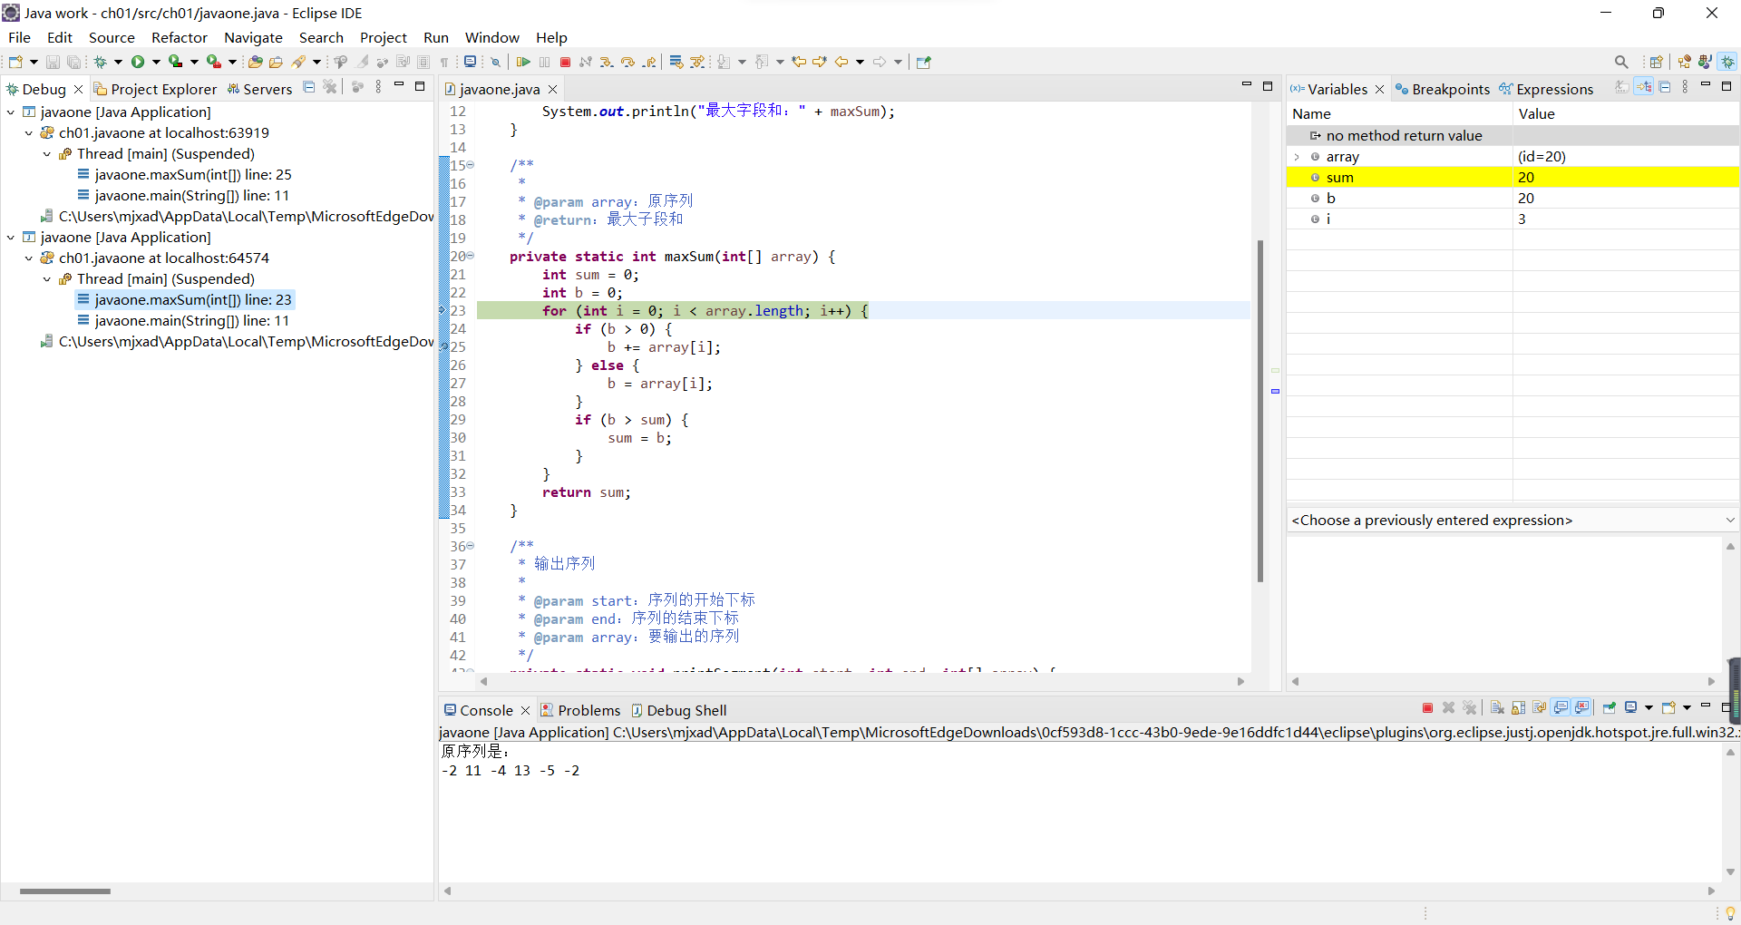The width and height of the screenshot is (1741, 925).
Task: Close the javaone.java editor tab
Action: pyautogui.click(x=552, y=89)
